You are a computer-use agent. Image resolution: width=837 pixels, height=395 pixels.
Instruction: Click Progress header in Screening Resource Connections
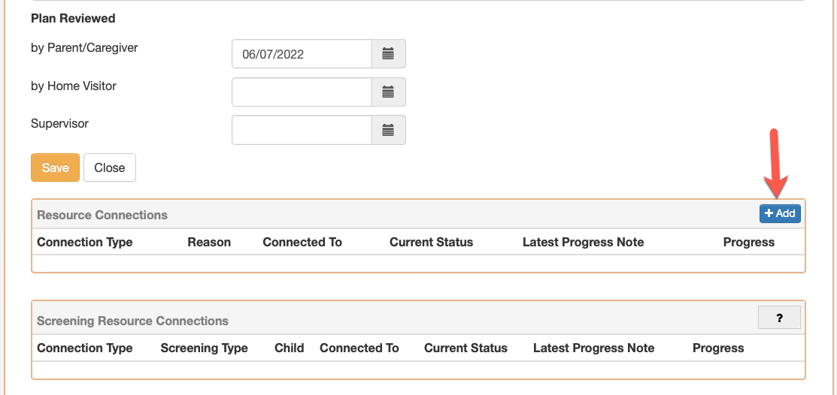pyautogui.click(x=718, y=348)
